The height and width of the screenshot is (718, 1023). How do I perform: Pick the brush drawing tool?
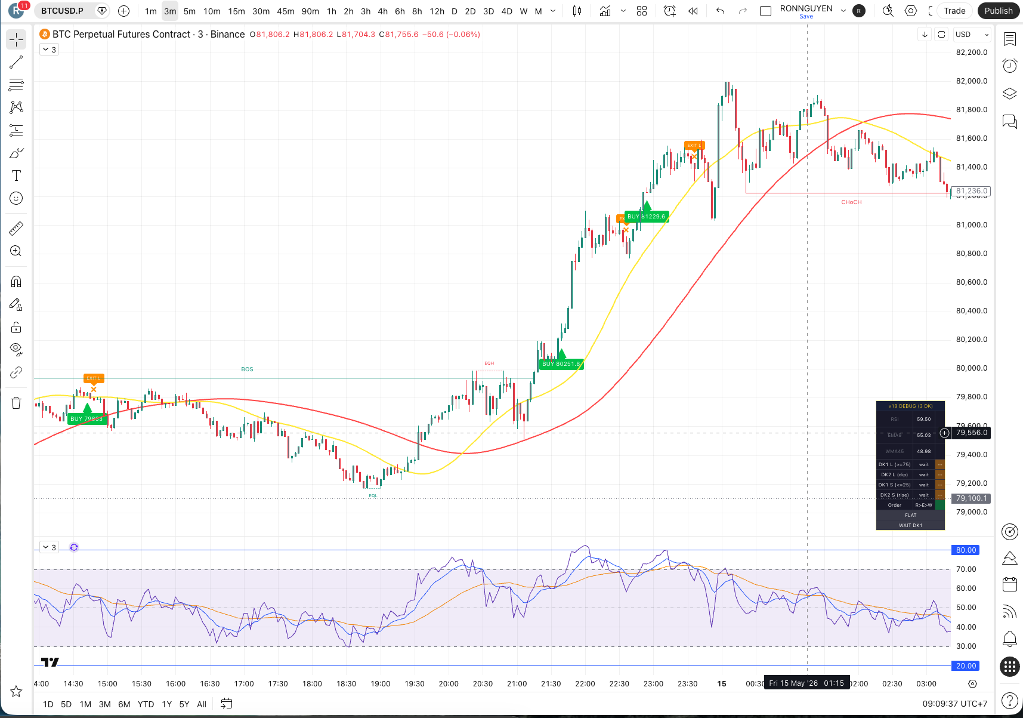pos(16,153)
